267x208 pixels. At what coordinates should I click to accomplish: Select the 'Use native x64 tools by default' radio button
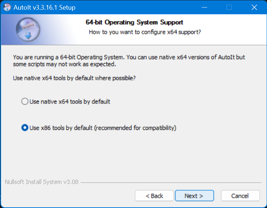tap(25, 102)
